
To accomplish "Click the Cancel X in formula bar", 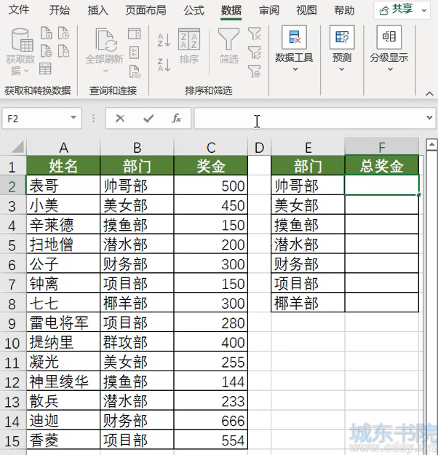I will coord(120,119).
